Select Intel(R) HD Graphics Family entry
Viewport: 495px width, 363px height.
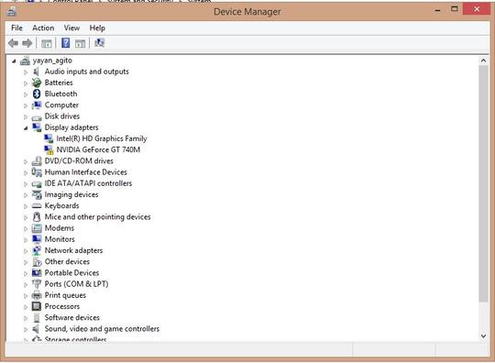[102, 138]
